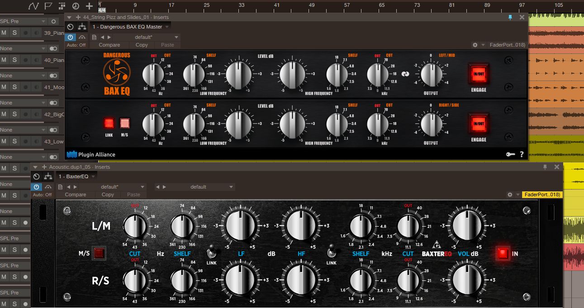Open the BaxterEQ insert selector dropdown

coord(76,176)
